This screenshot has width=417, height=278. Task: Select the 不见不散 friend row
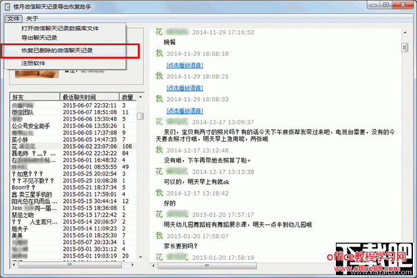(74, 181)
